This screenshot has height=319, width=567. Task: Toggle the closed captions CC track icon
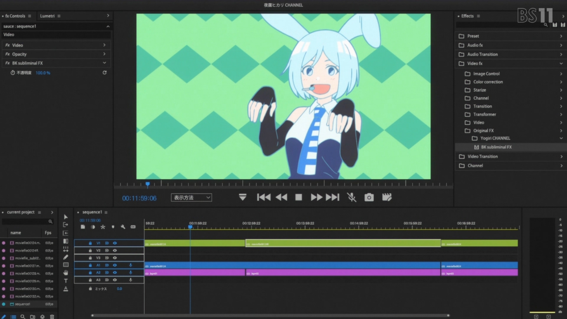click(x=133, y=227)
